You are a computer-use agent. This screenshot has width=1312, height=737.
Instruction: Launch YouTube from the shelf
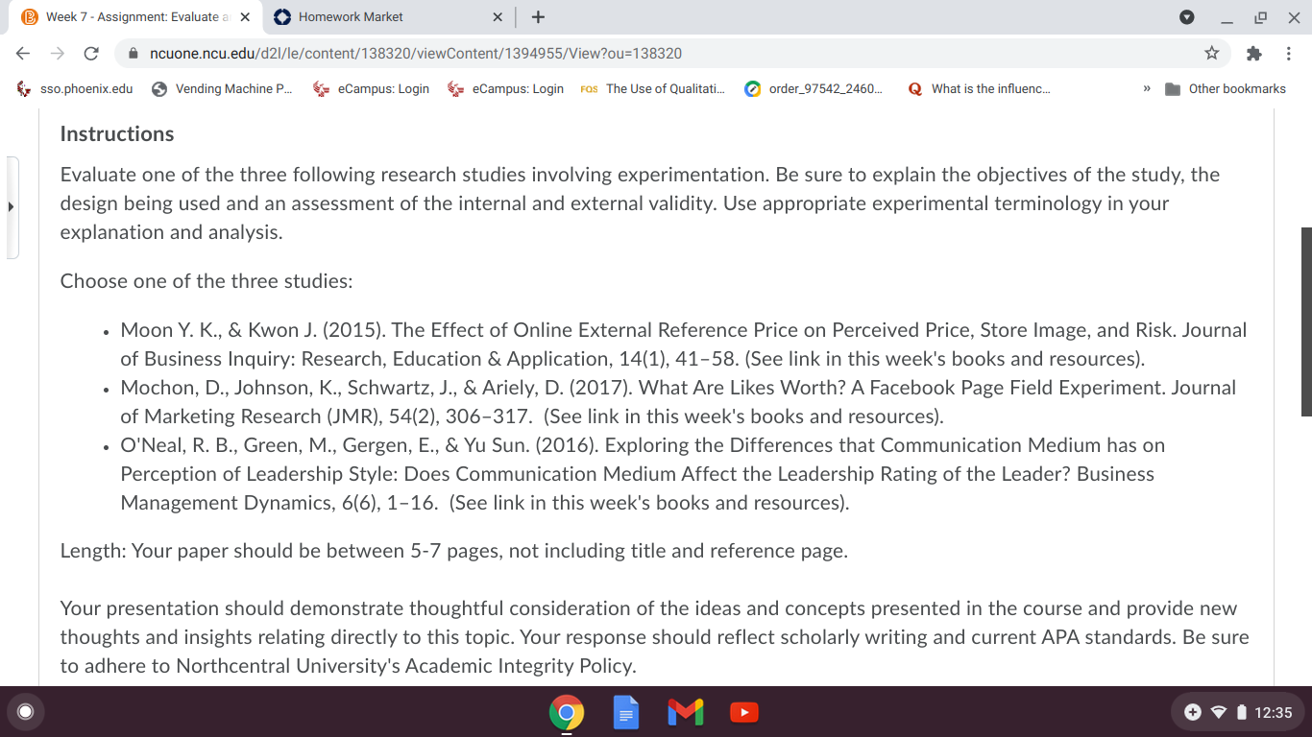744,712
